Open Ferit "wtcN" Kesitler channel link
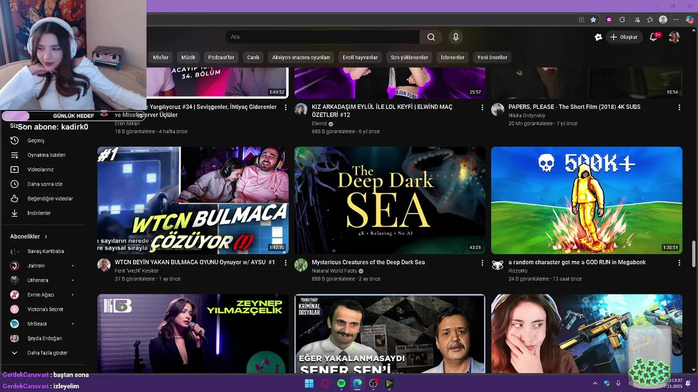Viewport: 698px width, 392px height. click(137, 271)
